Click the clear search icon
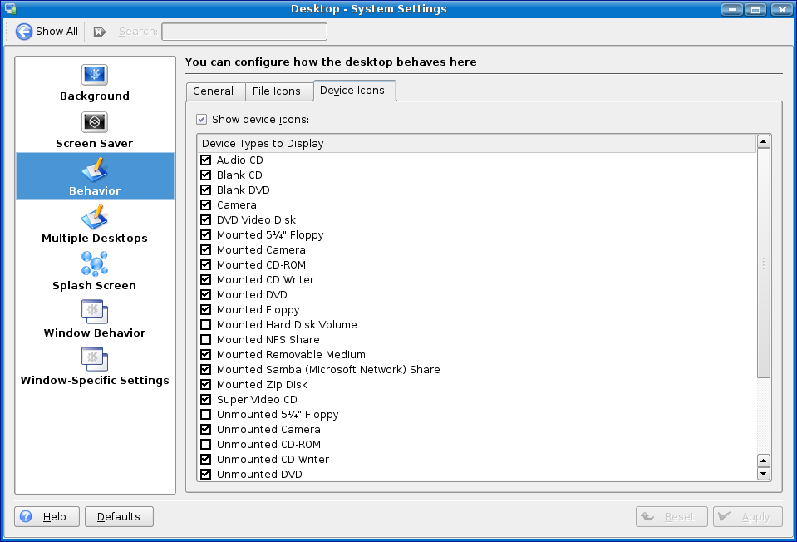The width and height of the screenshot is (797, 542). 100,32
